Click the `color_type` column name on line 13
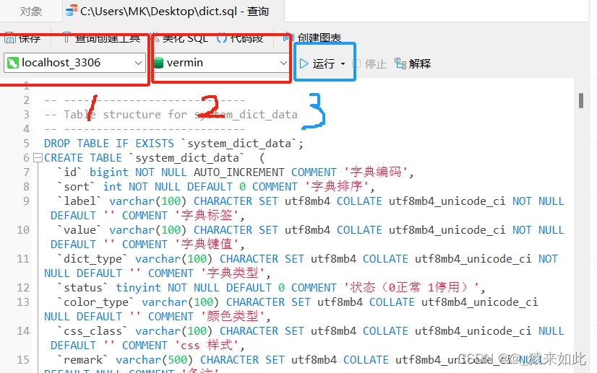 click(96, 302)
